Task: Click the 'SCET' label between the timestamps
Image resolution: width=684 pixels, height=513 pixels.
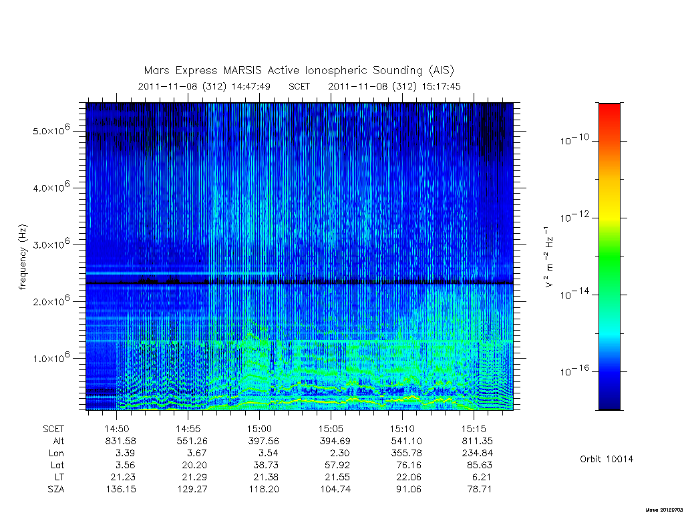Action: (x=299, y=86)
